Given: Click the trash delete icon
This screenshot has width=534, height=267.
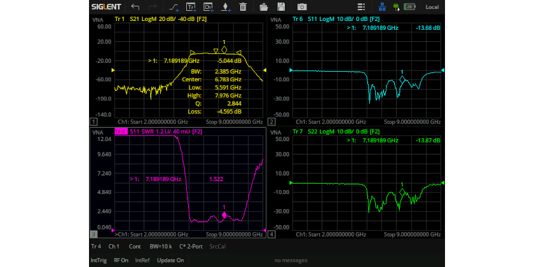Looking at the screenshot, I should click(243, 7).
